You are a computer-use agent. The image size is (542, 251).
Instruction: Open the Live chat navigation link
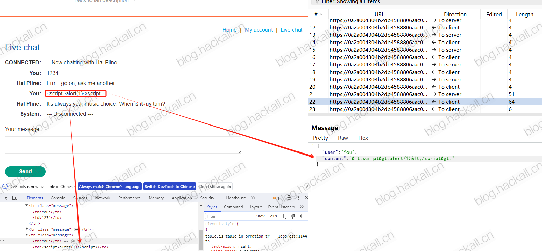click(x=291, y=30)
